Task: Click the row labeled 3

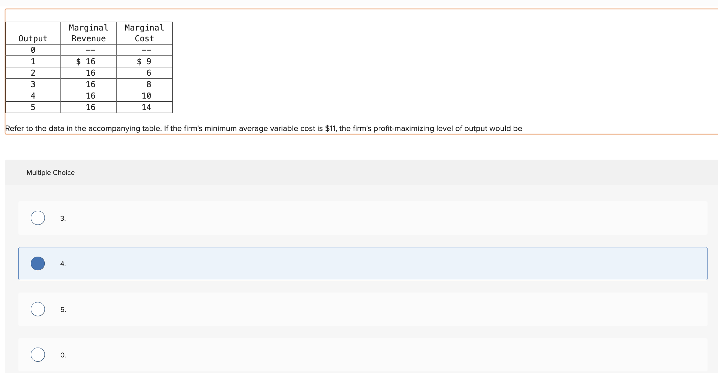Action: click(222, 218)
